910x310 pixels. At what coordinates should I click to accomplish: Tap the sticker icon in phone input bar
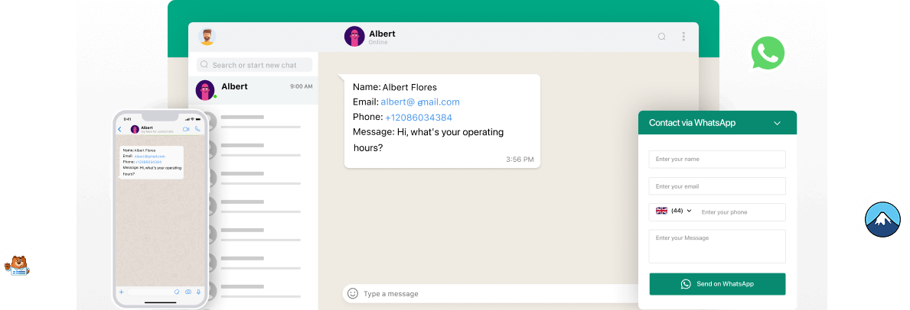pyautogui.click(x=177, y=292)
